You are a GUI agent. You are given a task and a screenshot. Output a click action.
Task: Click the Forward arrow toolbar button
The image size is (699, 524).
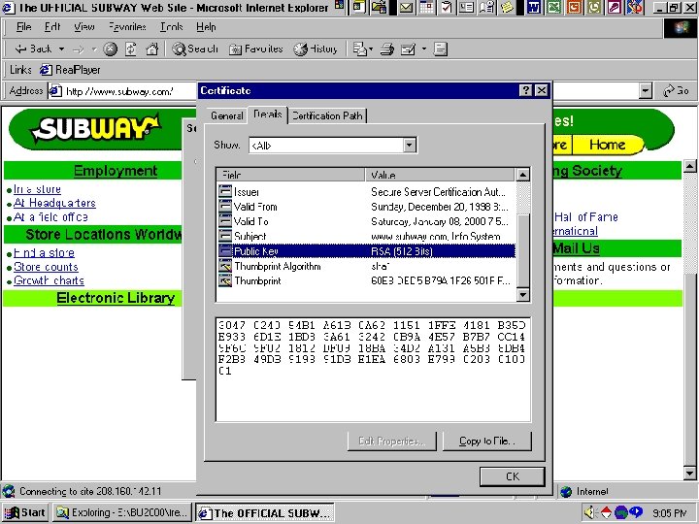pos(79,49)
